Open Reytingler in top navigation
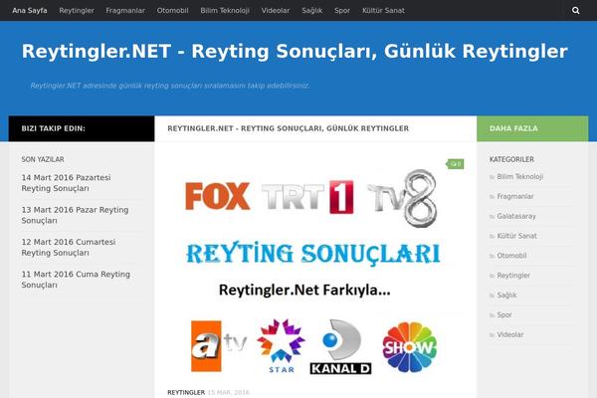The image size is (597, 398). click(x=77, y=11)
